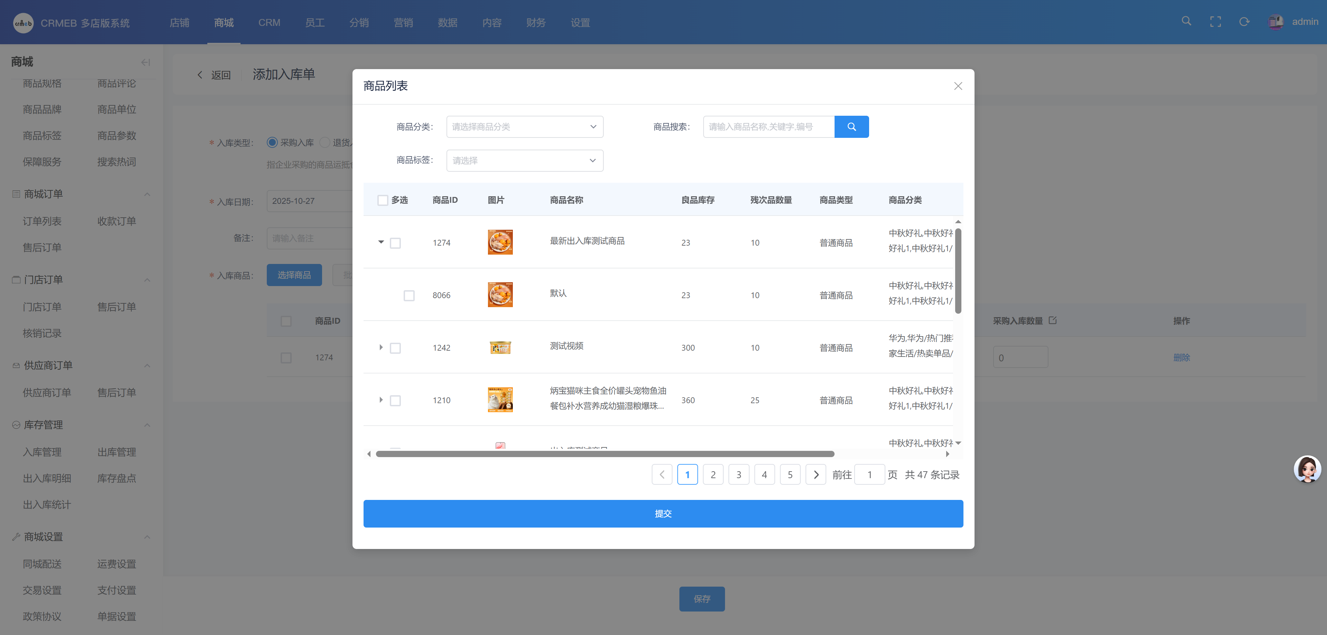Click the header search magnifier icon
This screenshot has width=1327, height=635.
click(1186, 22)
